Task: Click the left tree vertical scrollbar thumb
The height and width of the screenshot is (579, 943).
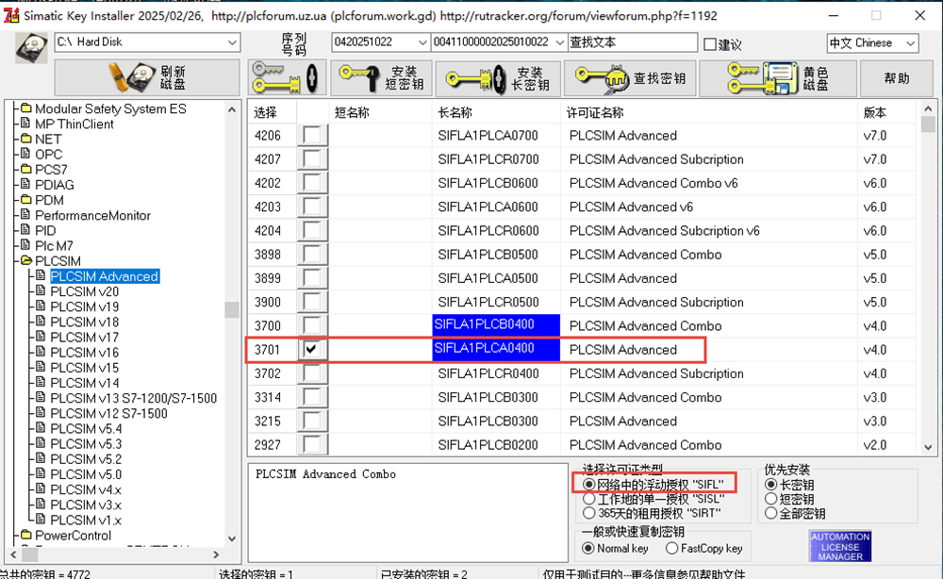Action: tap(232, 310)
